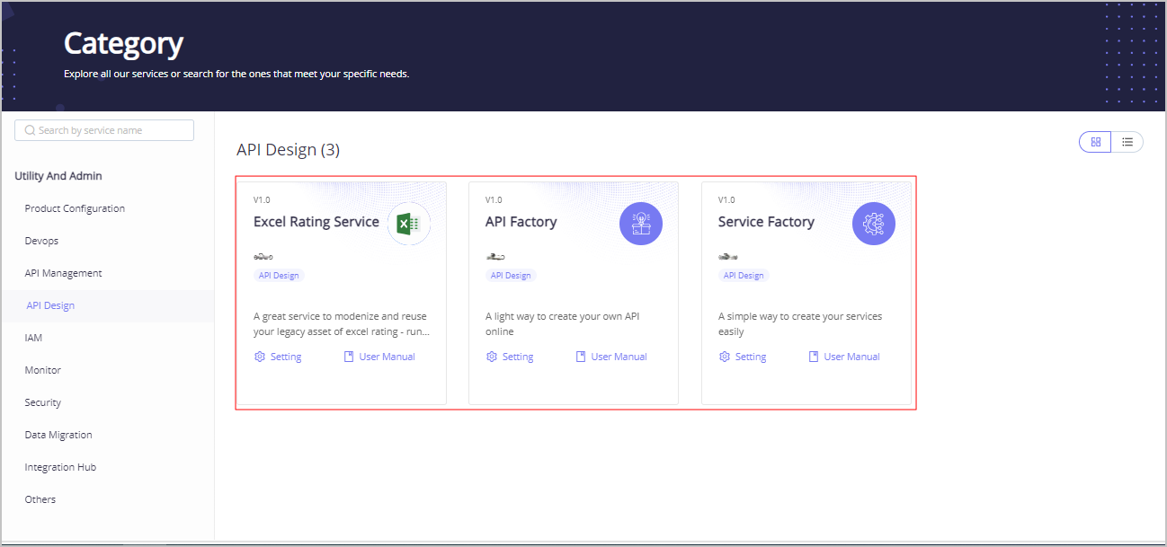
Task: Switch to list view
Action: (1127, 142)
